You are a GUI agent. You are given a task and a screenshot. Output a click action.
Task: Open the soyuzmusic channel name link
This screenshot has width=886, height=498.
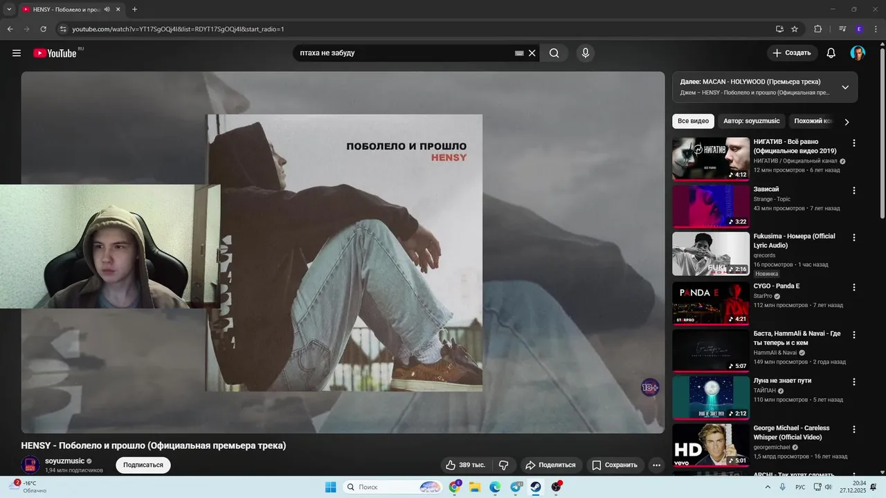(64, 461)
